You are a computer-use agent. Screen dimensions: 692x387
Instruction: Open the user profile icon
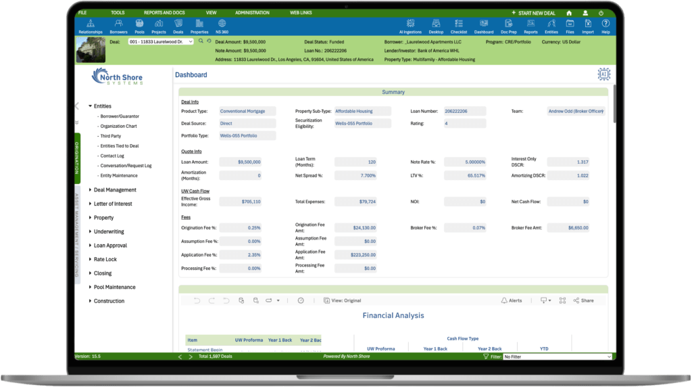coord(585,13)
